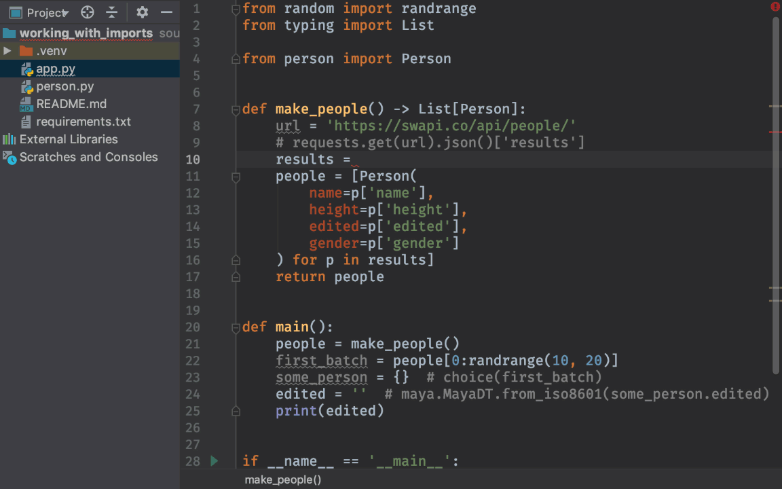
Task: Toggle the fold marker on line 4
Action: tap(236, 59)
